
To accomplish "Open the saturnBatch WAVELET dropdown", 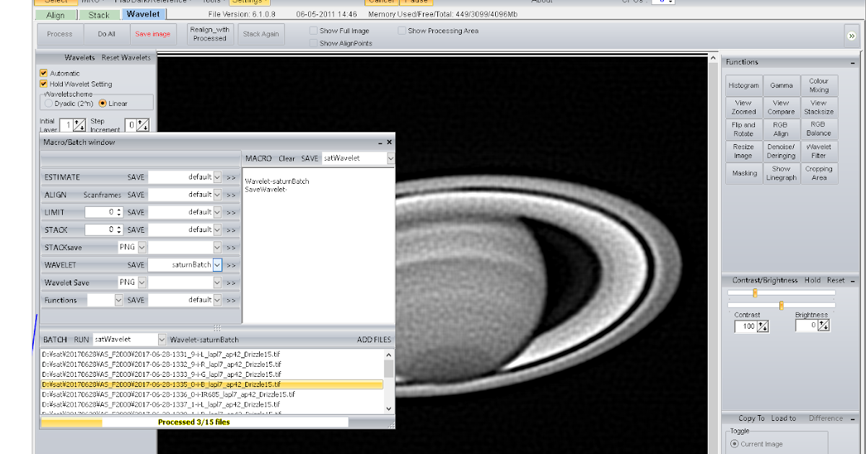I will 218,264.
